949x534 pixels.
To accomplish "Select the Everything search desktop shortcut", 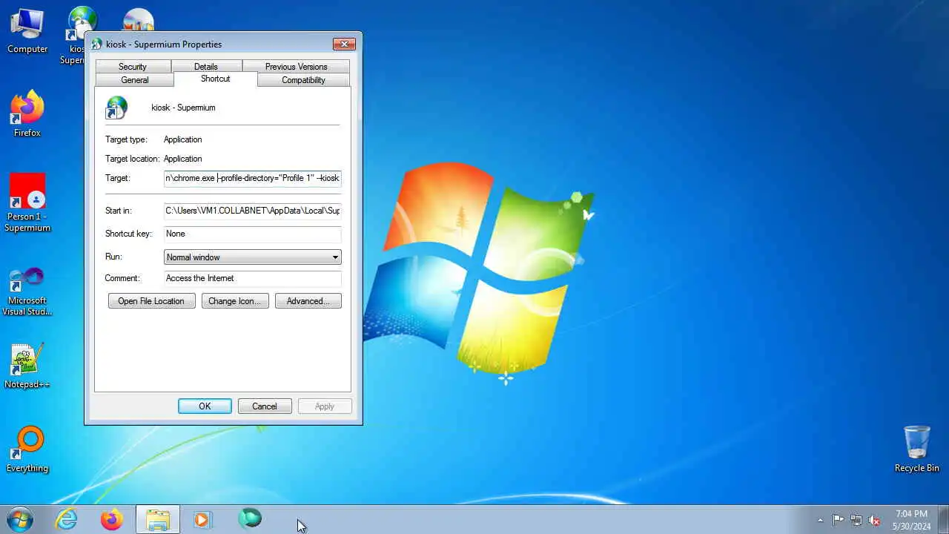I will point(27,449).
